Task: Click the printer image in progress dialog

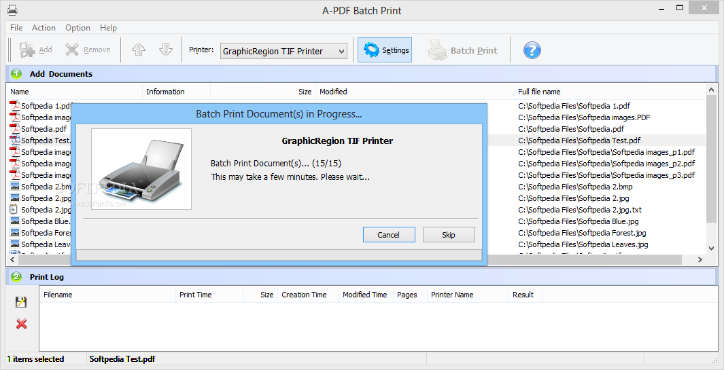Action: tap(141, 169)
